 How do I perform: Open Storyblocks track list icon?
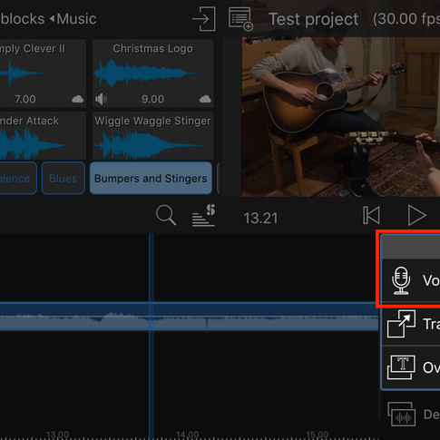click(203, 215)
